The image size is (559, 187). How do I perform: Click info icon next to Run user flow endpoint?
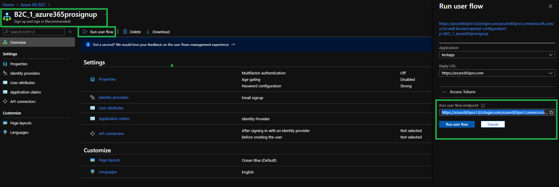[483, 106]
